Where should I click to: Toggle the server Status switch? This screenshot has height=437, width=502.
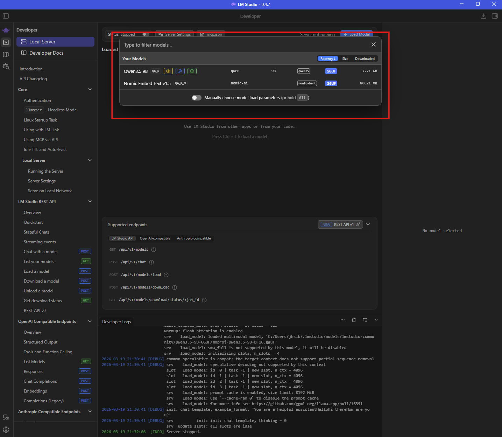coord(146,34)
